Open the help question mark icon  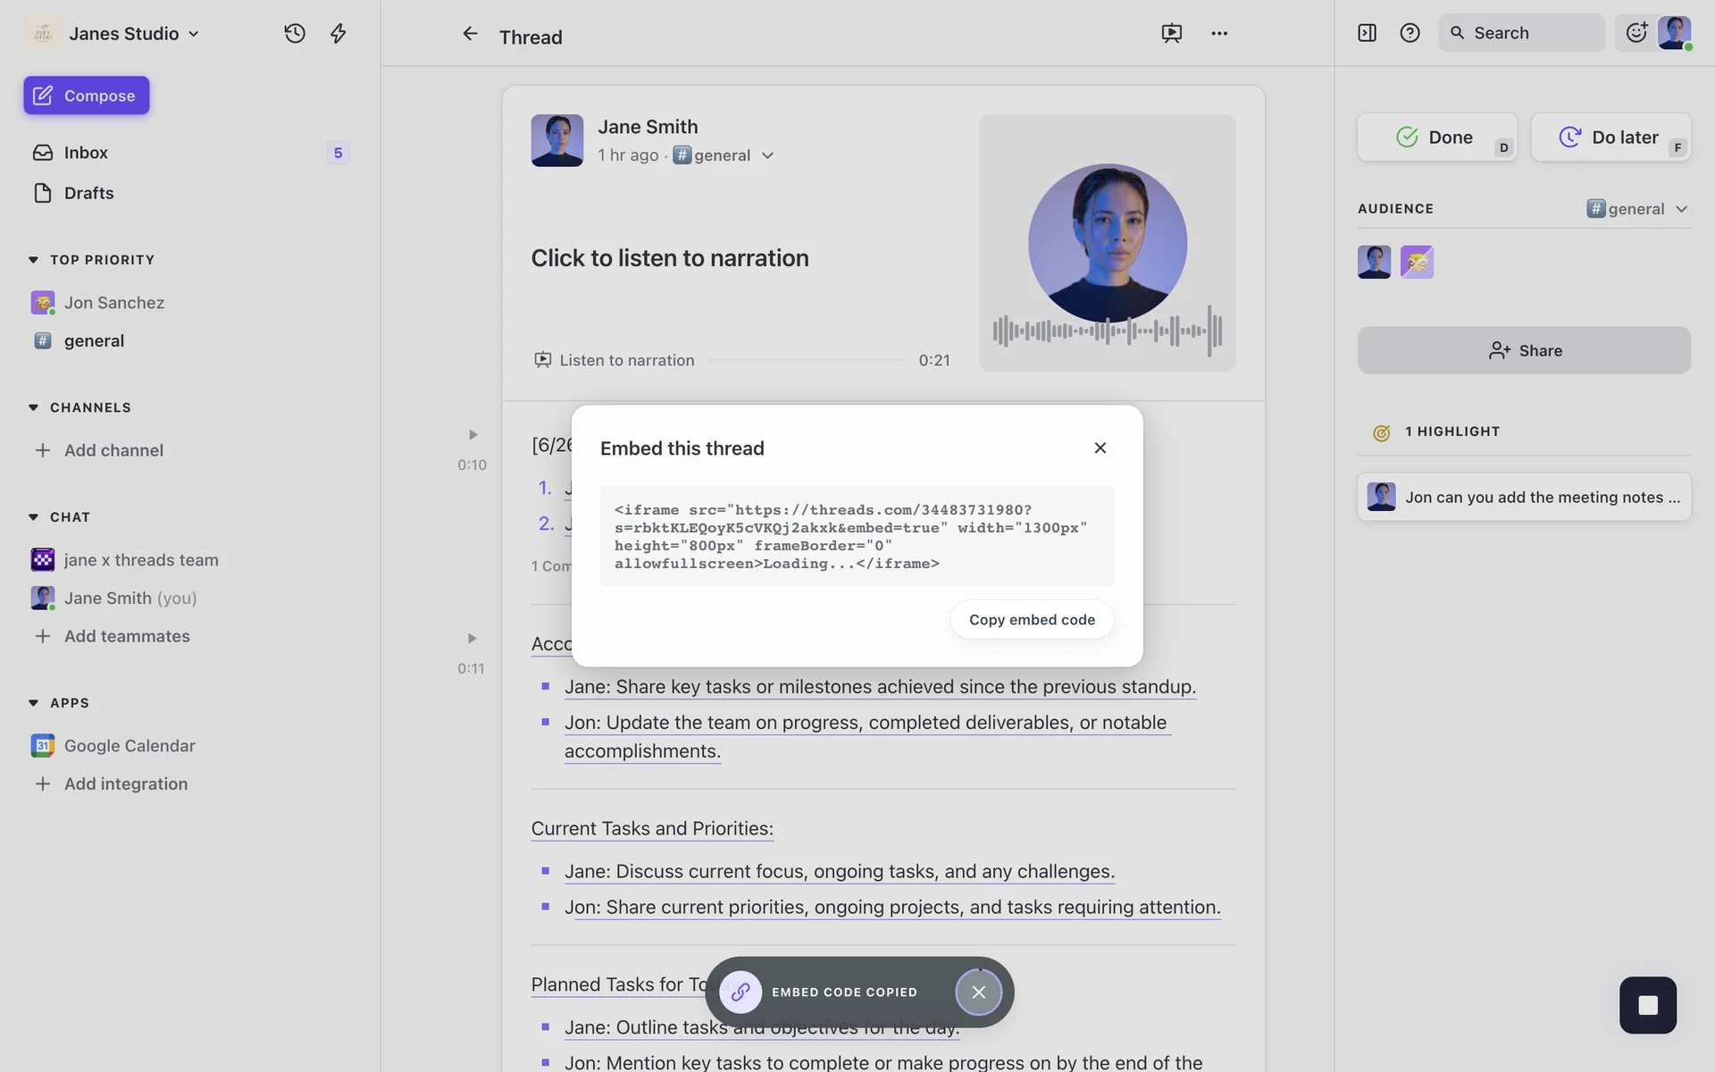point(1410,33)
